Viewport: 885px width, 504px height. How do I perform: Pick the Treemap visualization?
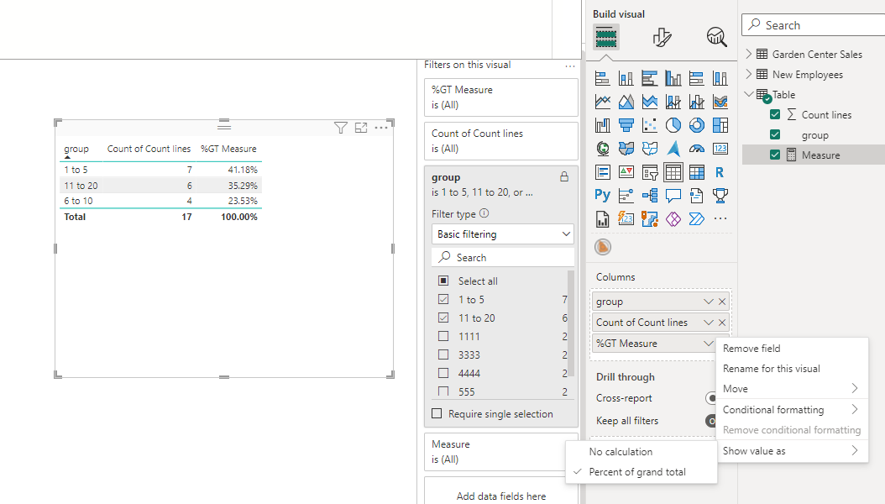(720, 124)
